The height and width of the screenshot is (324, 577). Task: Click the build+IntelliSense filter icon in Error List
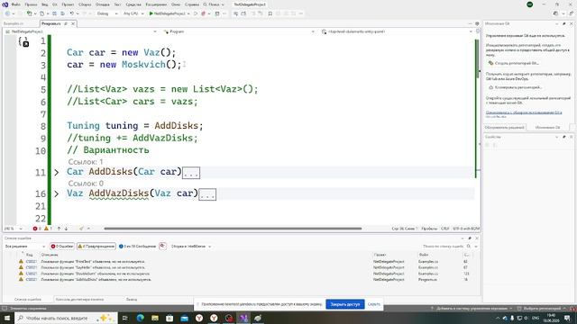(x=162, y=246)
